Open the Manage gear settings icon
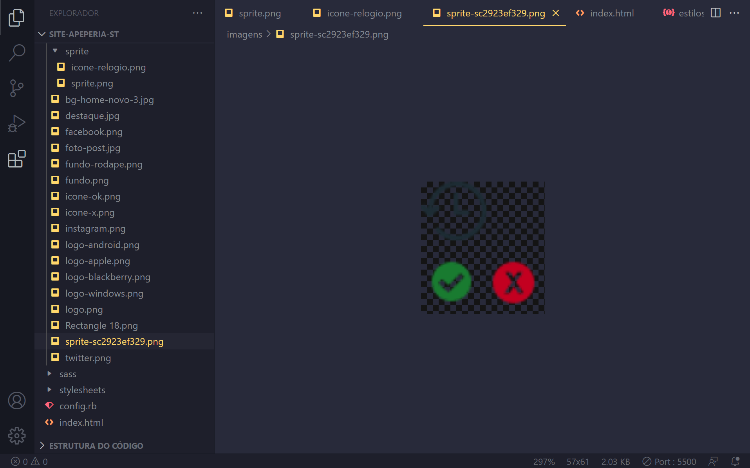The height and width of the screenshot is (468, 750). click(17, 436)
